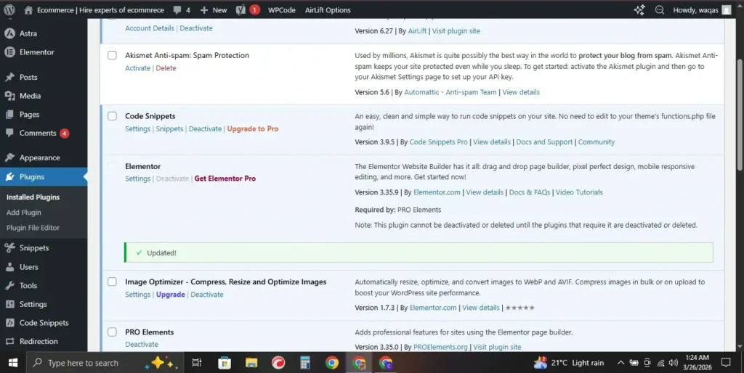Viewport: 744px width, 373px height.
Task: Click the Elementor sidebar icon
Action: pos(9,52)
